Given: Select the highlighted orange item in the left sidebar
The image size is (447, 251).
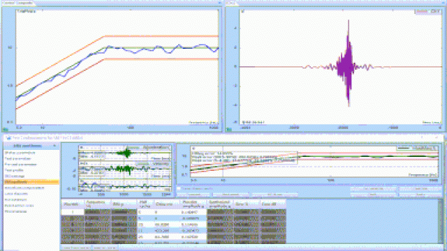Looking at the screenshot, I should (31, 182).
